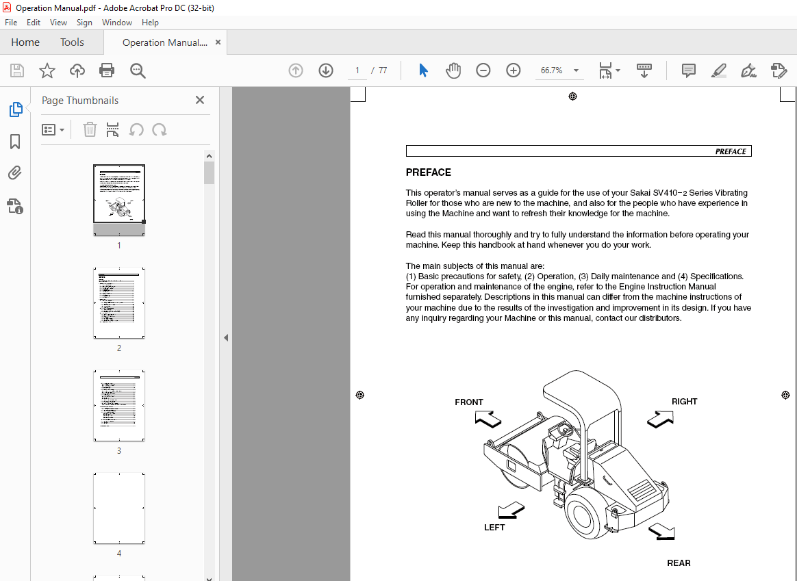The height and width of the screenshot is (581, 797).
Task: Select the Operation Manual document tab
Action: (165, 42)
